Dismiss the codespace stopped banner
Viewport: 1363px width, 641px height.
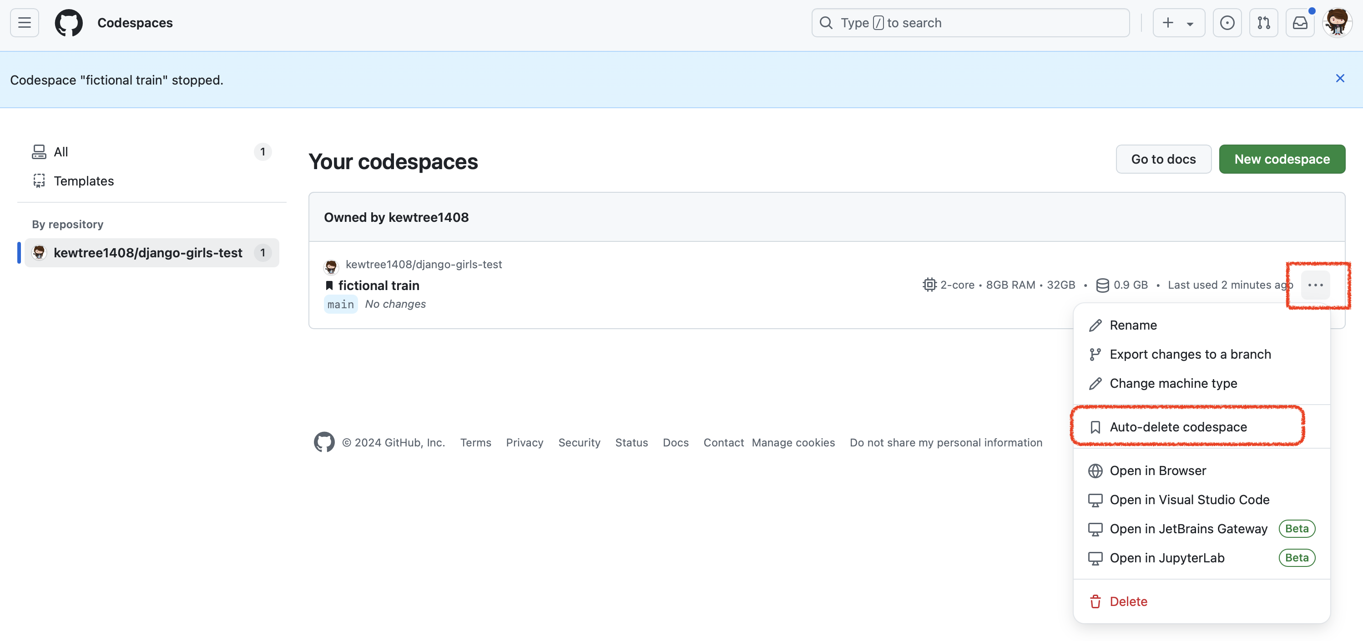click(1340, 79)
